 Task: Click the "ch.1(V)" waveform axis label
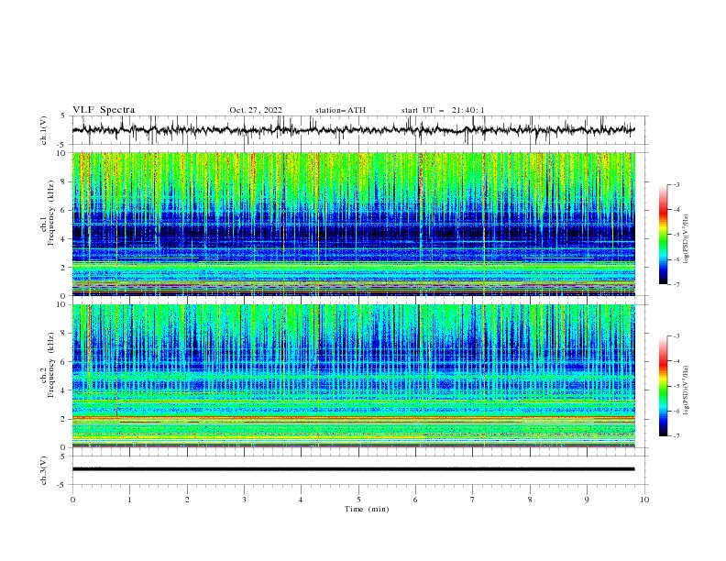(44, 130)
